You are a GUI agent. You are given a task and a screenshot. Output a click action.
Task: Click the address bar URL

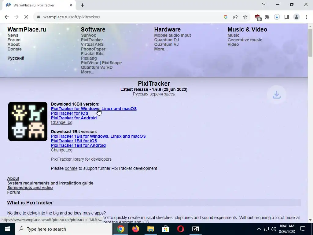click(x=72, y=17)
